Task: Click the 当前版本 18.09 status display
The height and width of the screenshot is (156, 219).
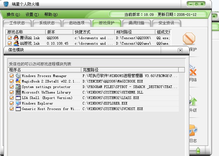Action: tap(139, 15)
